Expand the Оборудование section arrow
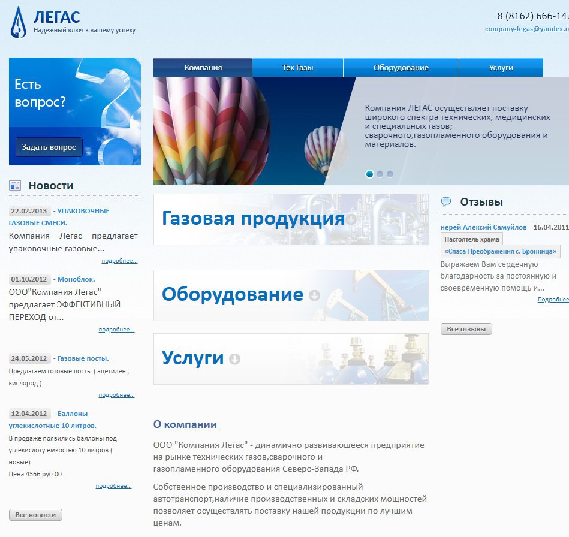This screenshot has height=537, width=569. (314, 295)
